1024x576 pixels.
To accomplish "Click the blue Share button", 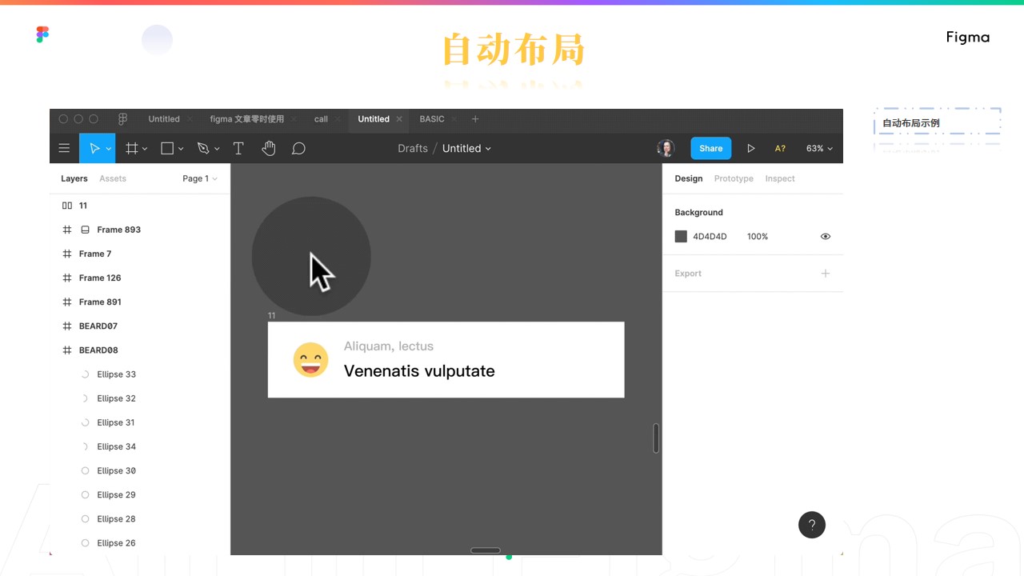I will [x=710, y=149].
